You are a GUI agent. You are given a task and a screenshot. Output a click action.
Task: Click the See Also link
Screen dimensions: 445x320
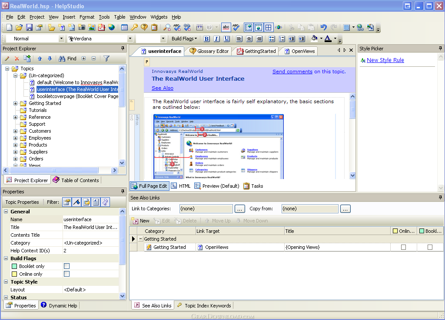163,88
